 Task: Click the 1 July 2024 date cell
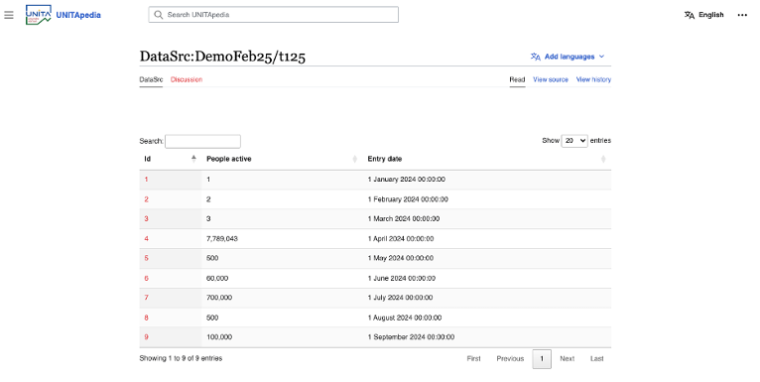[x=486, y=298]
